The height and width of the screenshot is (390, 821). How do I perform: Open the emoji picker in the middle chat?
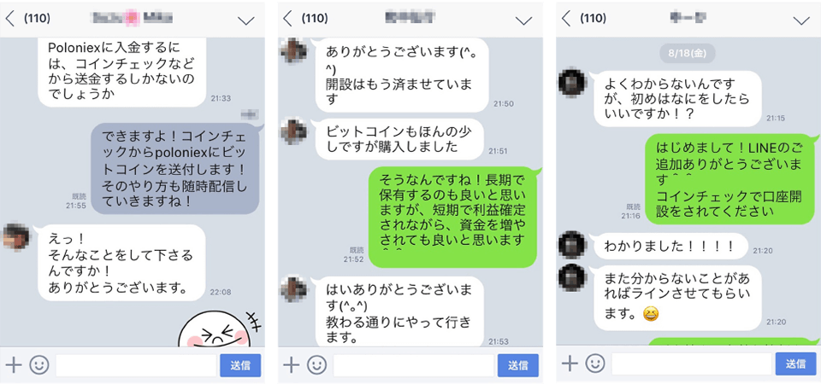[x=316, y=365]
